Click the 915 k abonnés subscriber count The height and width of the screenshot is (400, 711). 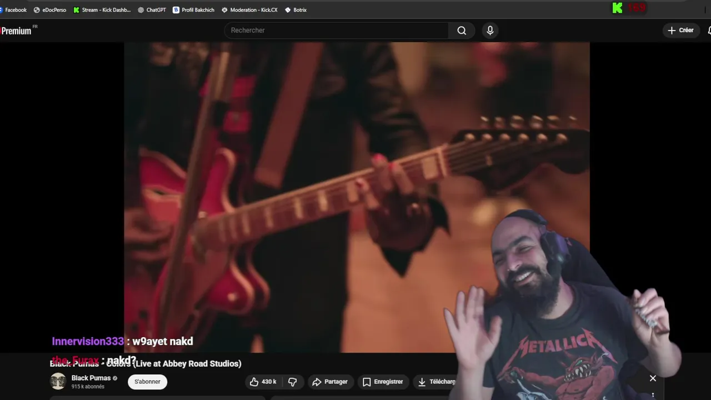(x=88, y=387)
